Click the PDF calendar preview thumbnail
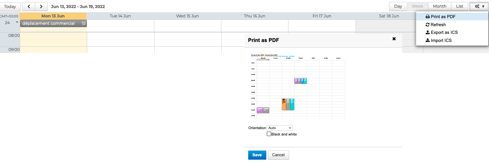 (298, 86)
